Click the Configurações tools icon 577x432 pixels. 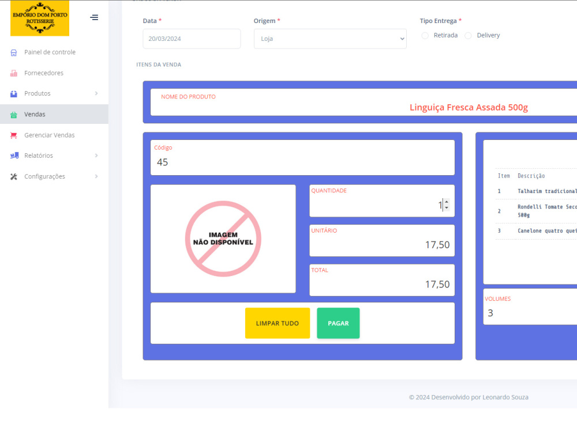pyautogui.click(x=14, y=177)
